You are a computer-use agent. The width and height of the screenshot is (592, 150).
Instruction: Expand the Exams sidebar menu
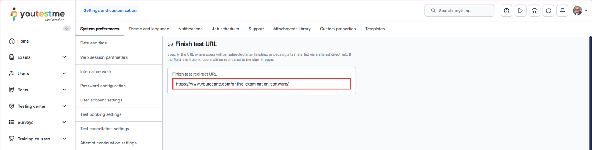[64, 57]
